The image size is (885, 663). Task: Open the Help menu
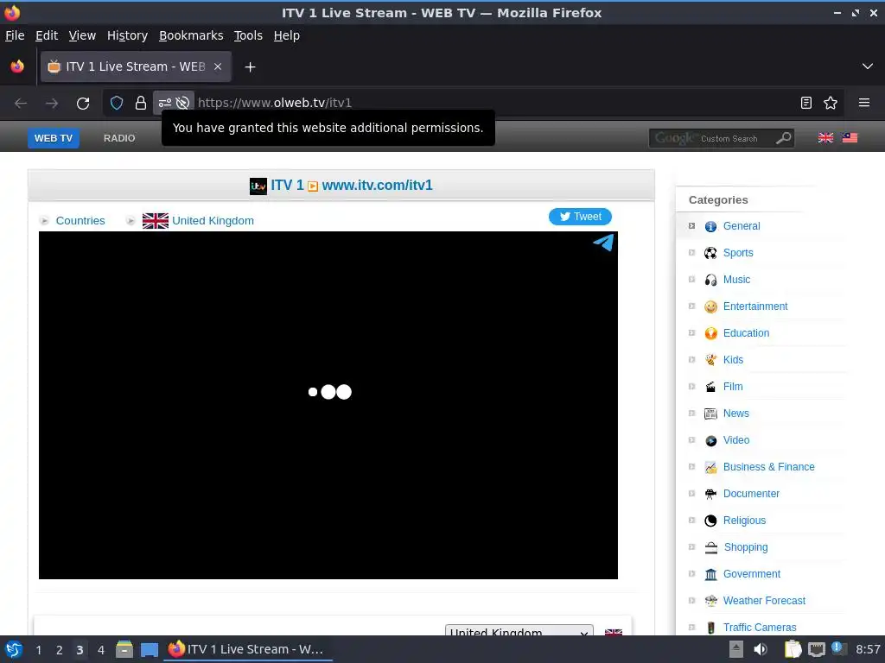(286, 35)
